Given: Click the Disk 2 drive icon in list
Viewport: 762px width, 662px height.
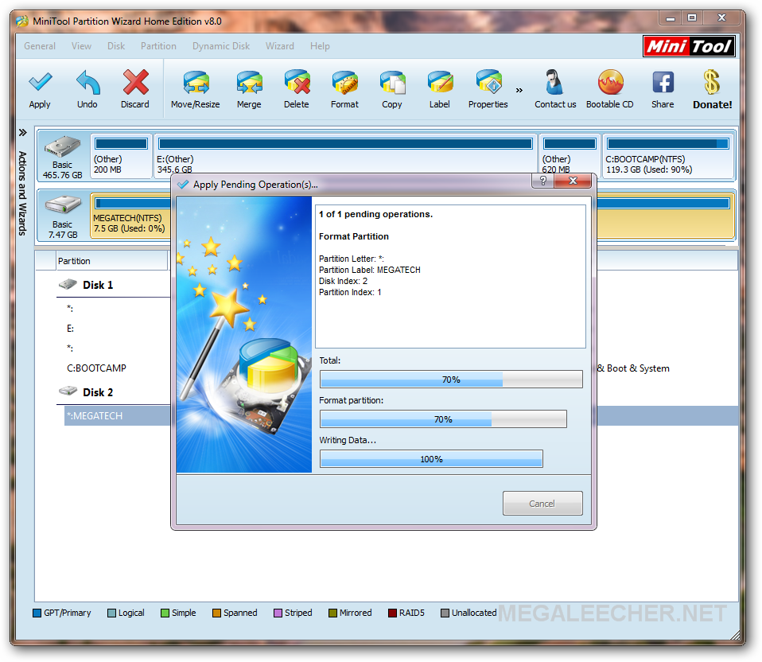Looking at the screenshot, I should coord(68,391).
